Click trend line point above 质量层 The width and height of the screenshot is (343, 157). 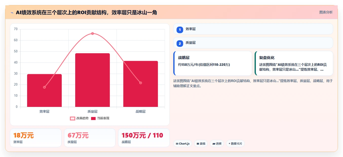click(x=92, y=33)
